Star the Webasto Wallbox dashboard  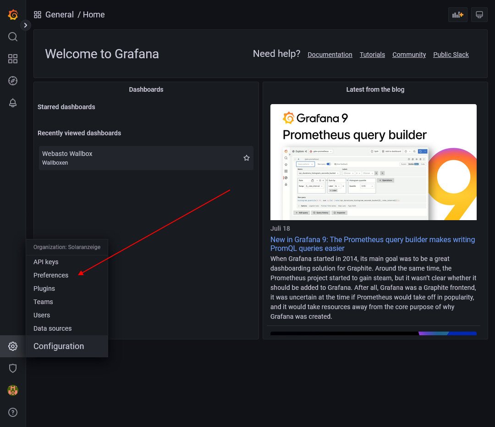pos(247,158)
